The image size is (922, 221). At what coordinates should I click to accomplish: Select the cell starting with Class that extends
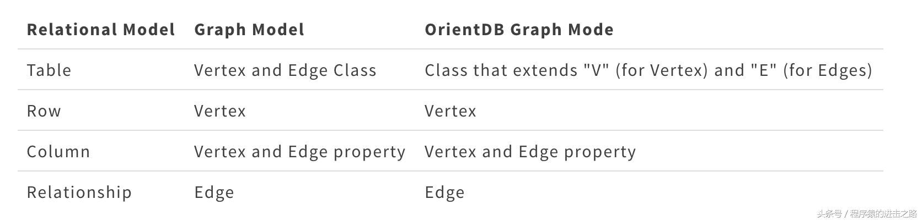coord(648,70)
